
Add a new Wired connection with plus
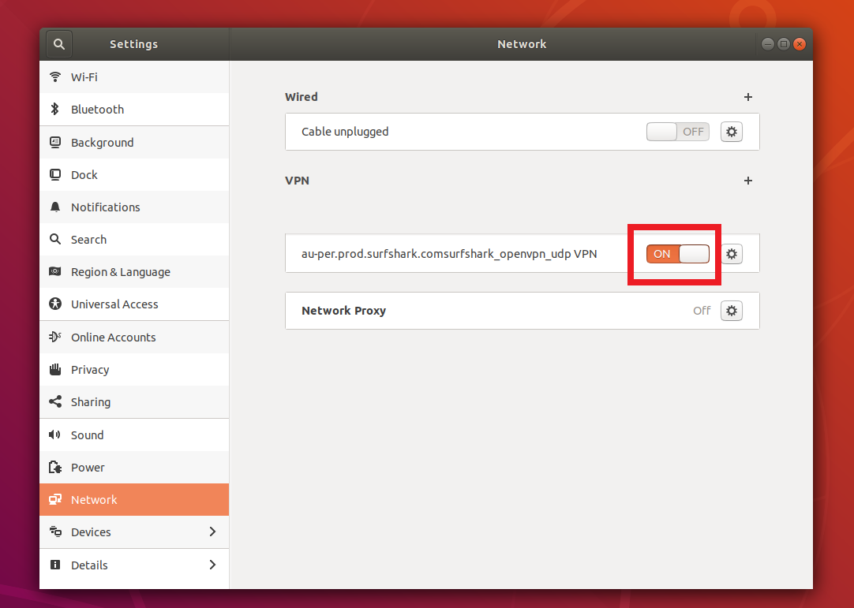click(748, 97)
